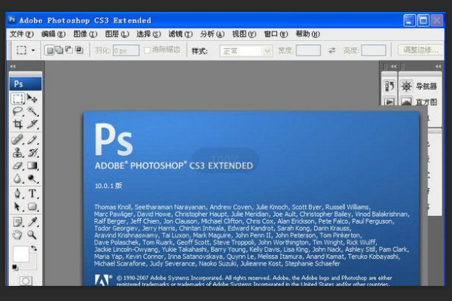
Task: Reset default foreground and background colors
Action: coord(15,268)
